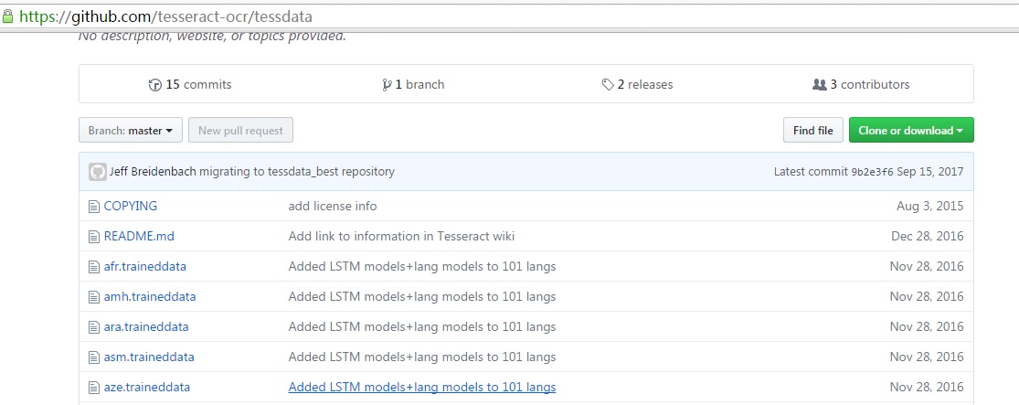Click the file icon beside README.md

click(94, 237)
